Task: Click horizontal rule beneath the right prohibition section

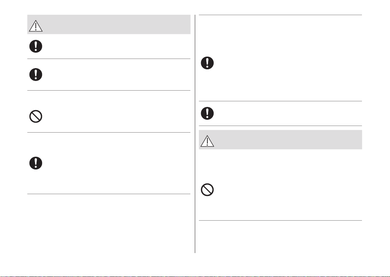Action: tap(280, 220)
